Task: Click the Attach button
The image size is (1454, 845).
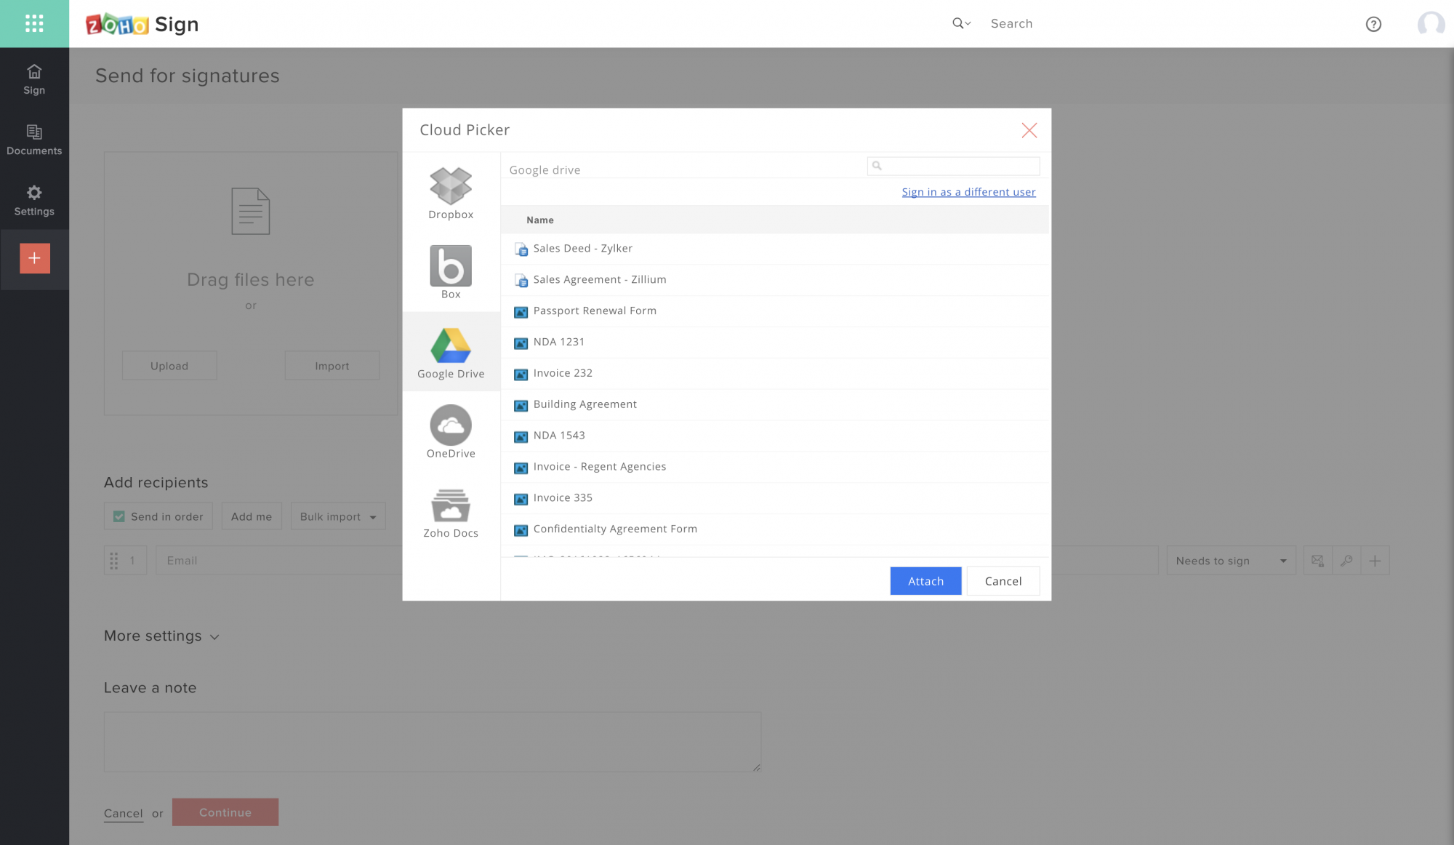Action: (x=925, y=581)
